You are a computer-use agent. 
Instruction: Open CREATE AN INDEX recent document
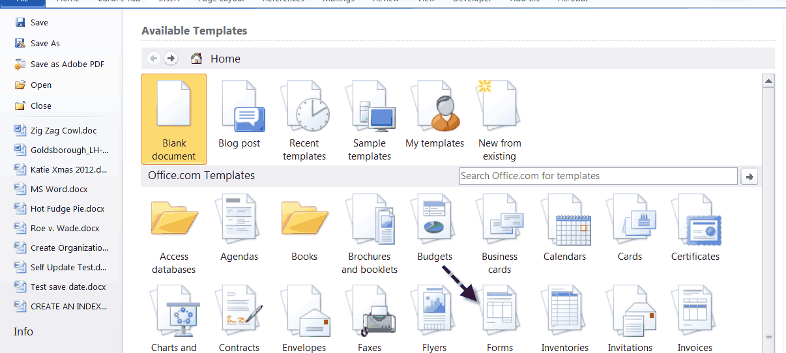point(61,306)
